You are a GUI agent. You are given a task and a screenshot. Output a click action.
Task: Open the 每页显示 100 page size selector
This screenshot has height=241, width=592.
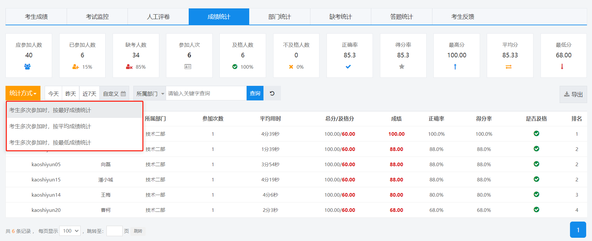click(x=70, y=231)
